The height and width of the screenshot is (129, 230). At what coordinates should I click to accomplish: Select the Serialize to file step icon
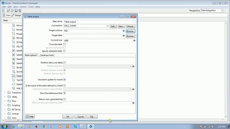point(14,67)
